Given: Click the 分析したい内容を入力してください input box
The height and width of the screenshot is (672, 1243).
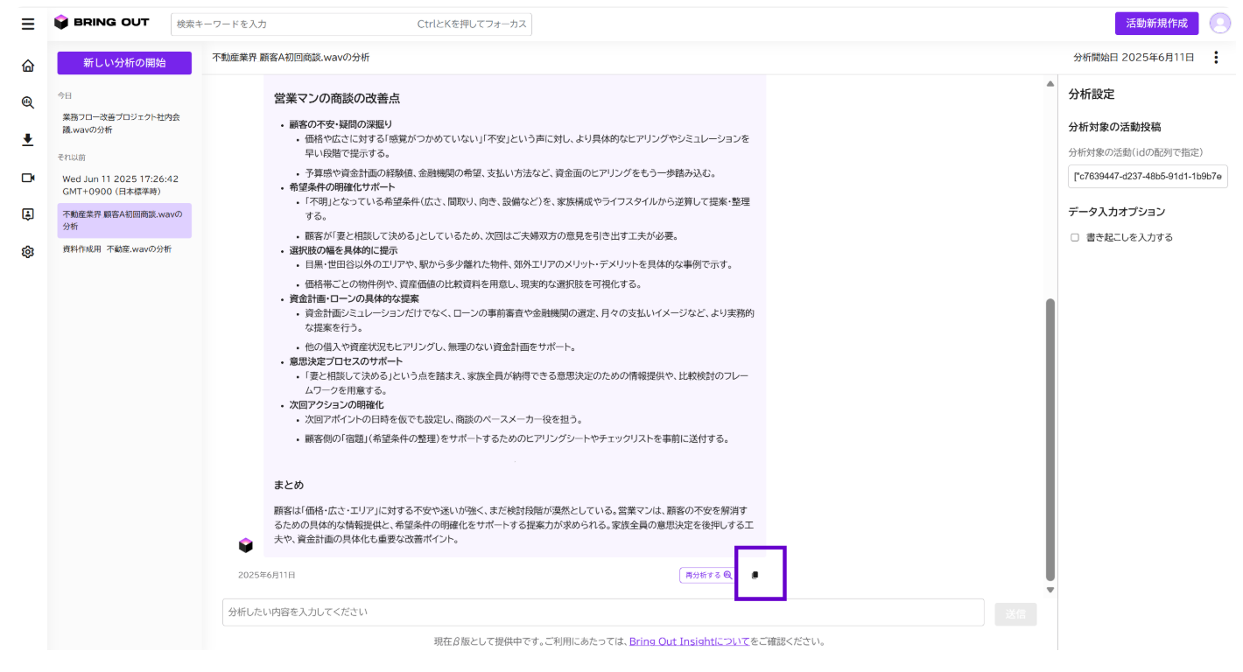Looking at the screenshot, I should (x=603, y=612).
